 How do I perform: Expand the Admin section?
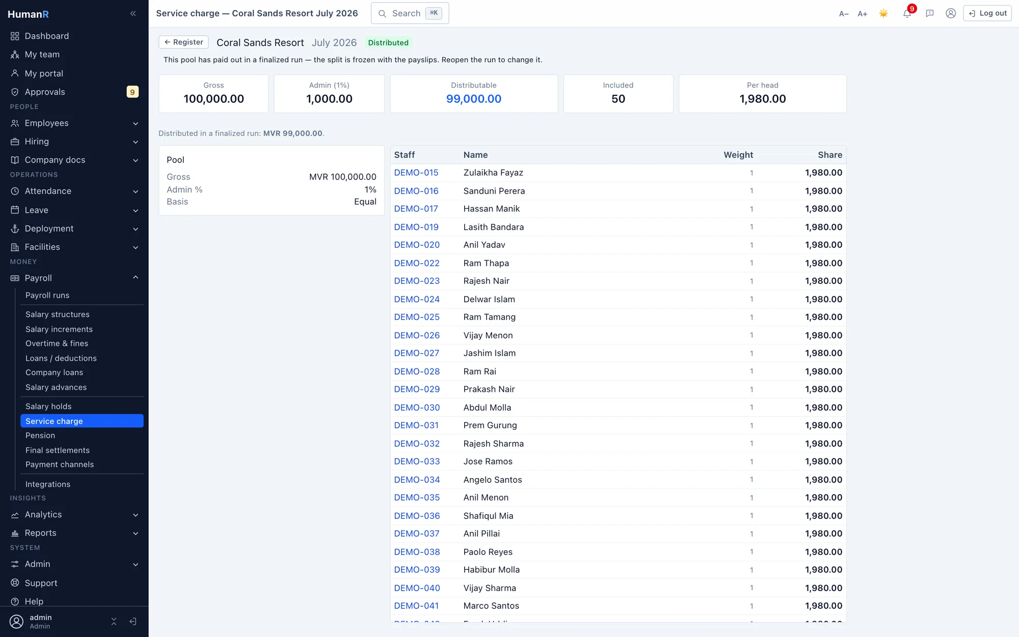(x=74, y=564)
